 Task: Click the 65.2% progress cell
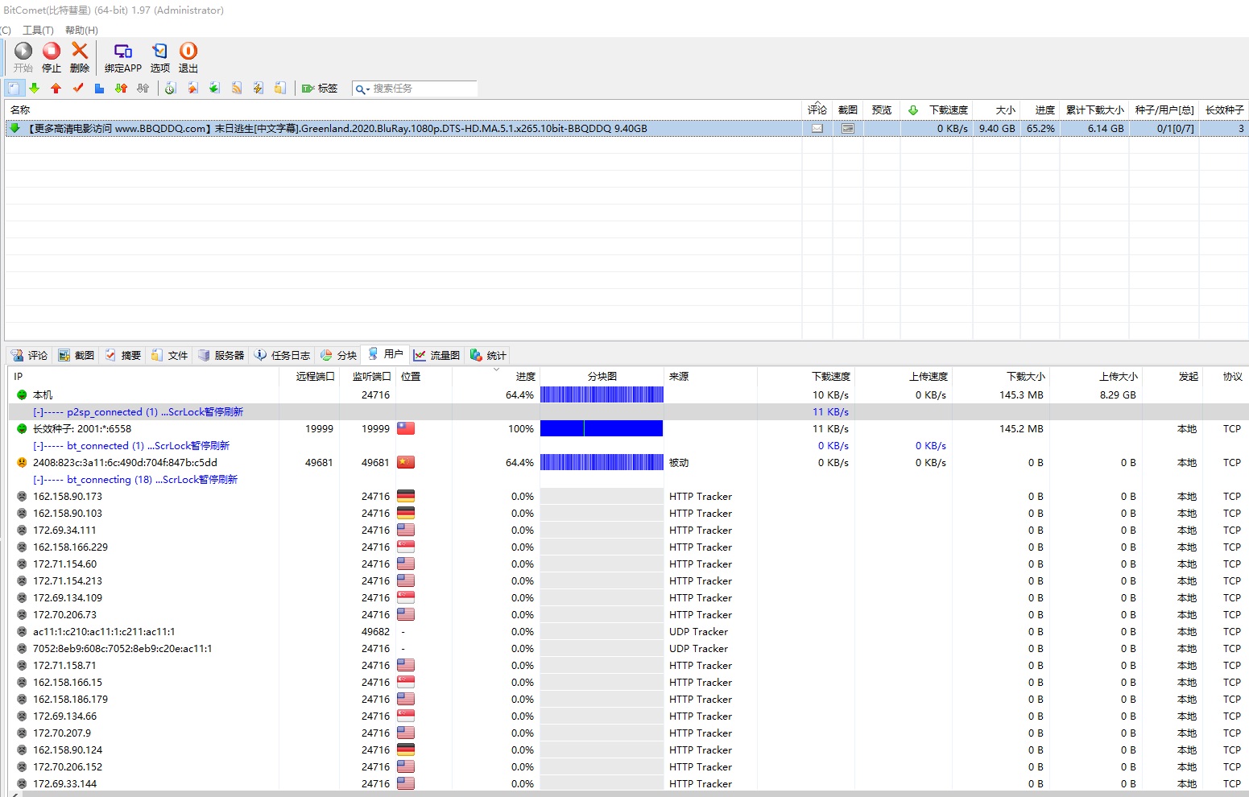tap(1040, 129)
